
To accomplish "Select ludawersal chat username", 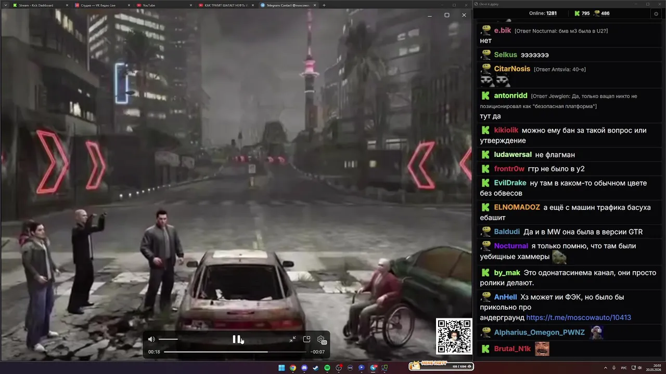I will (x=513, y=155).
